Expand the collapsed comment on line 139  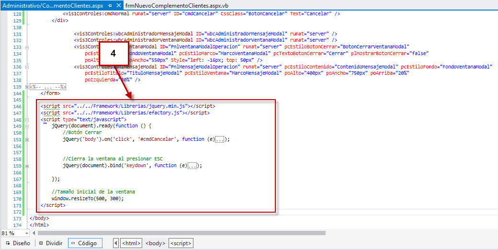(x=27, y=87)
